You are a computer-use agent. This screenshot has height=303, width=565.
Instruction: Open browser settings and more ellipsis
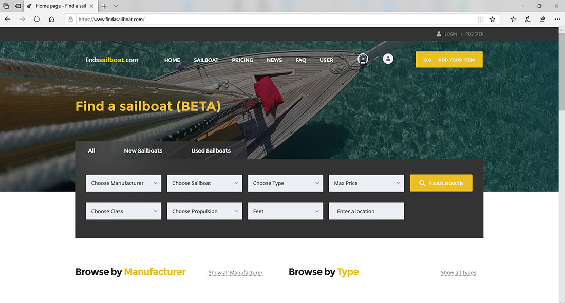click(557, 19)
